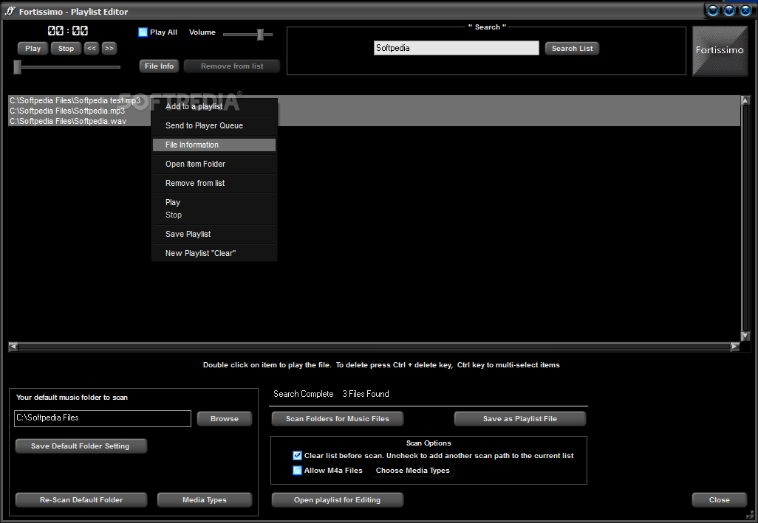
Task: Click the default music folder path field
Action: point(103,418)
